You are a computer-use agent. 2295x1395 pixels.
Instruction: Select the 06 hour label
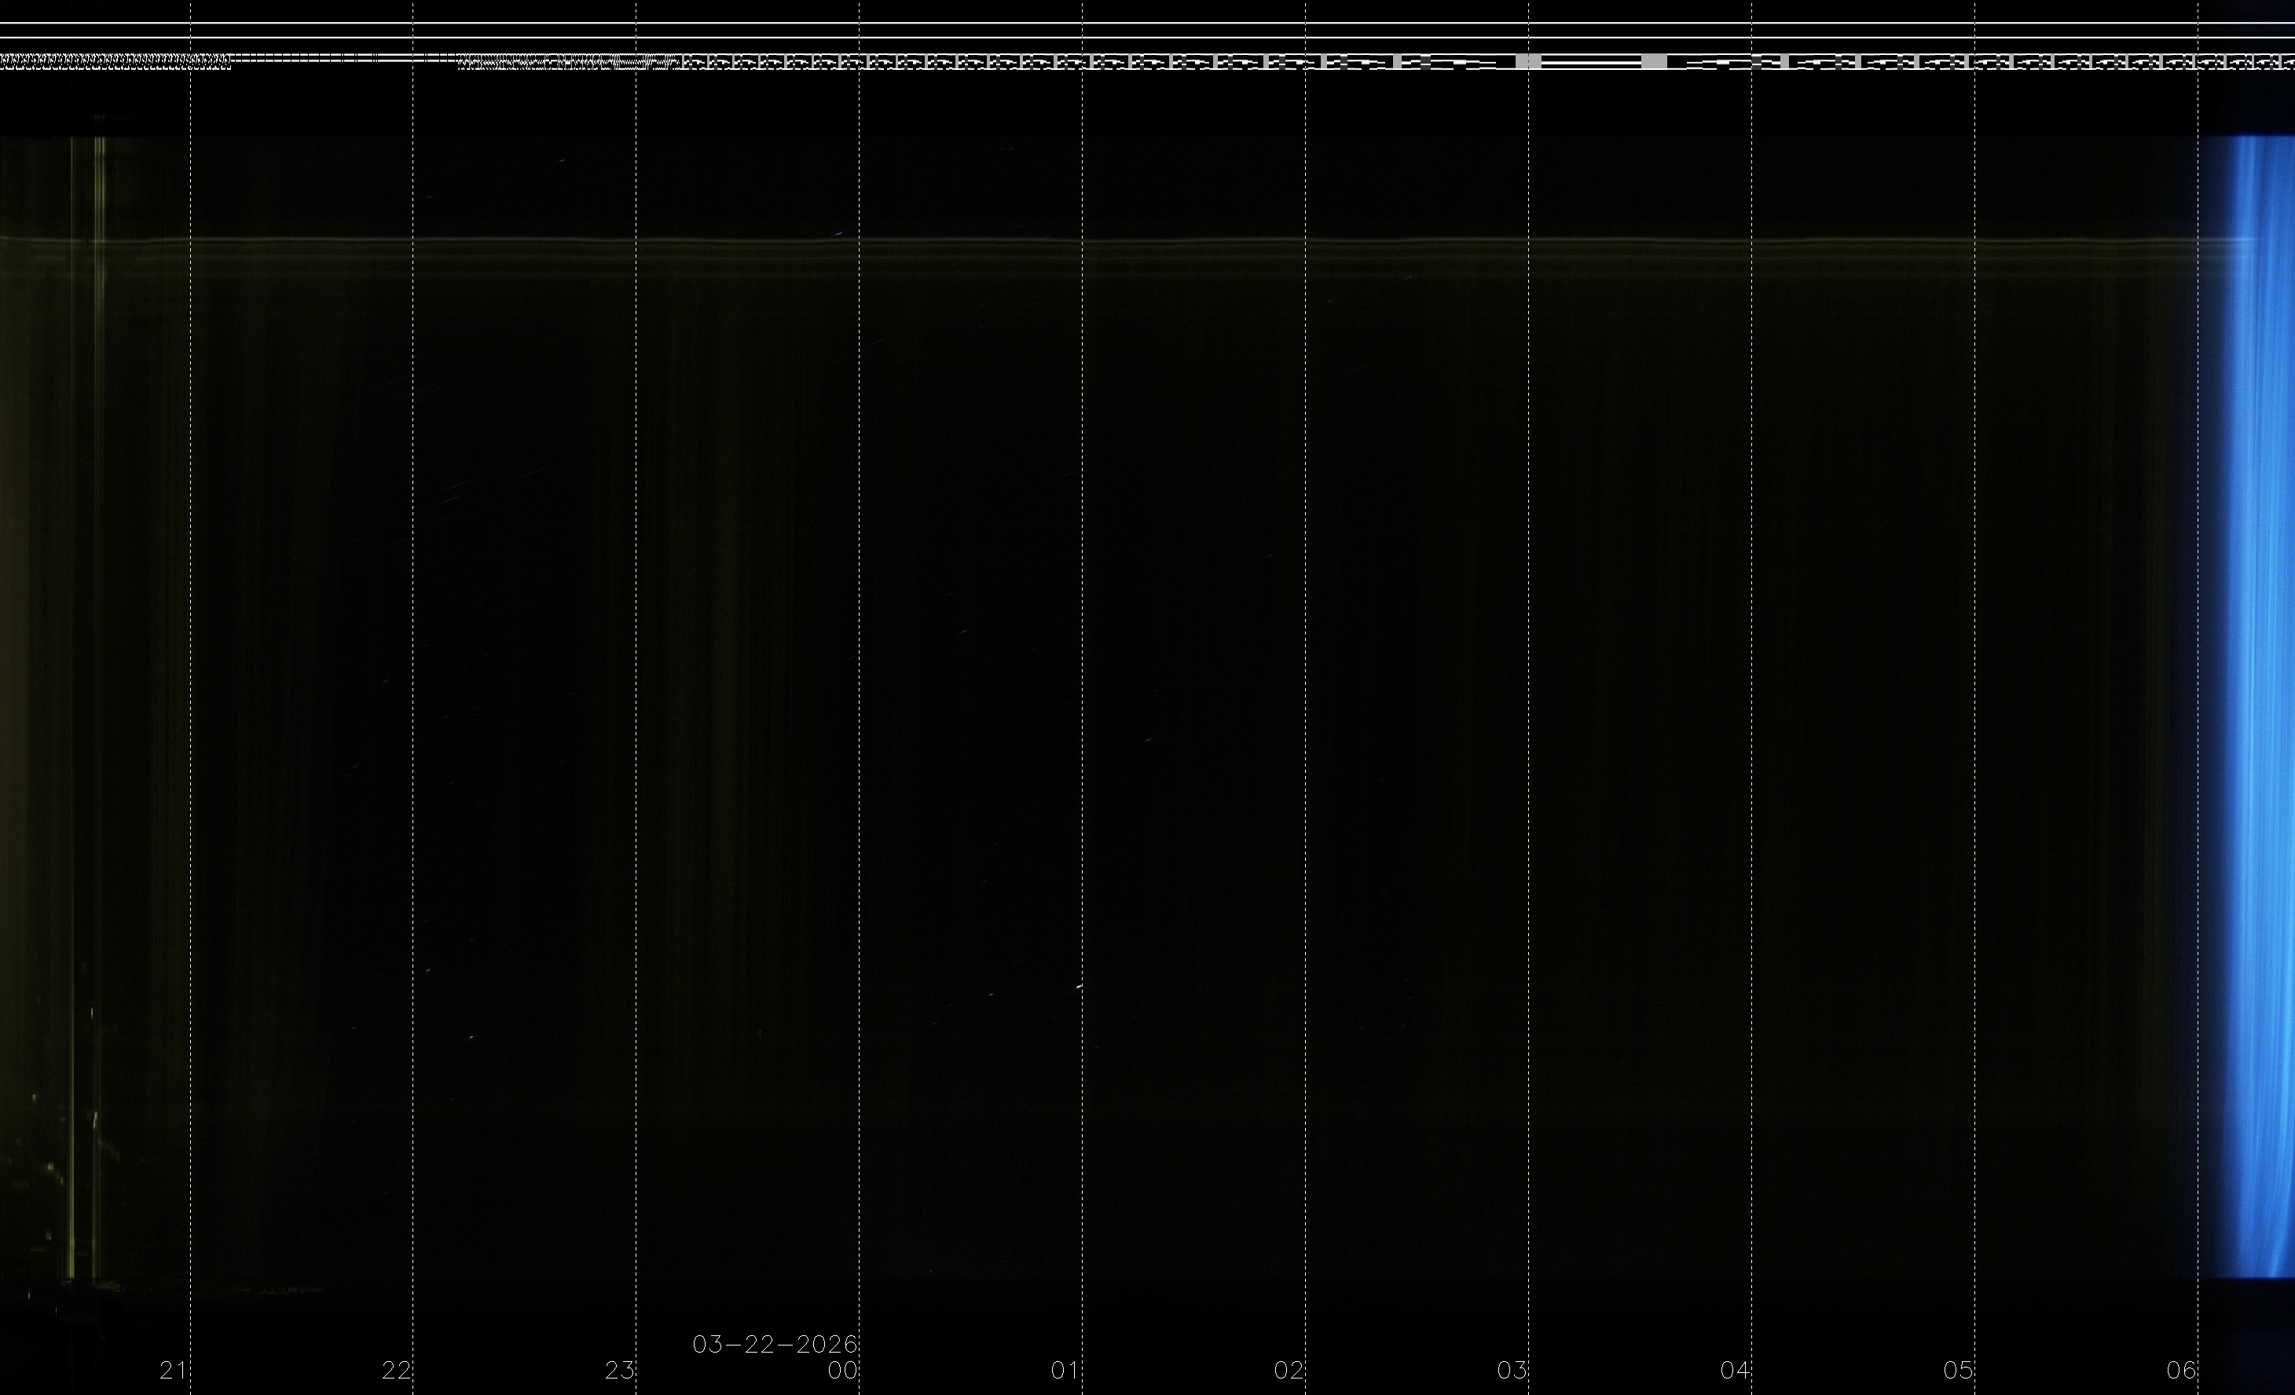(2181, 1370)
